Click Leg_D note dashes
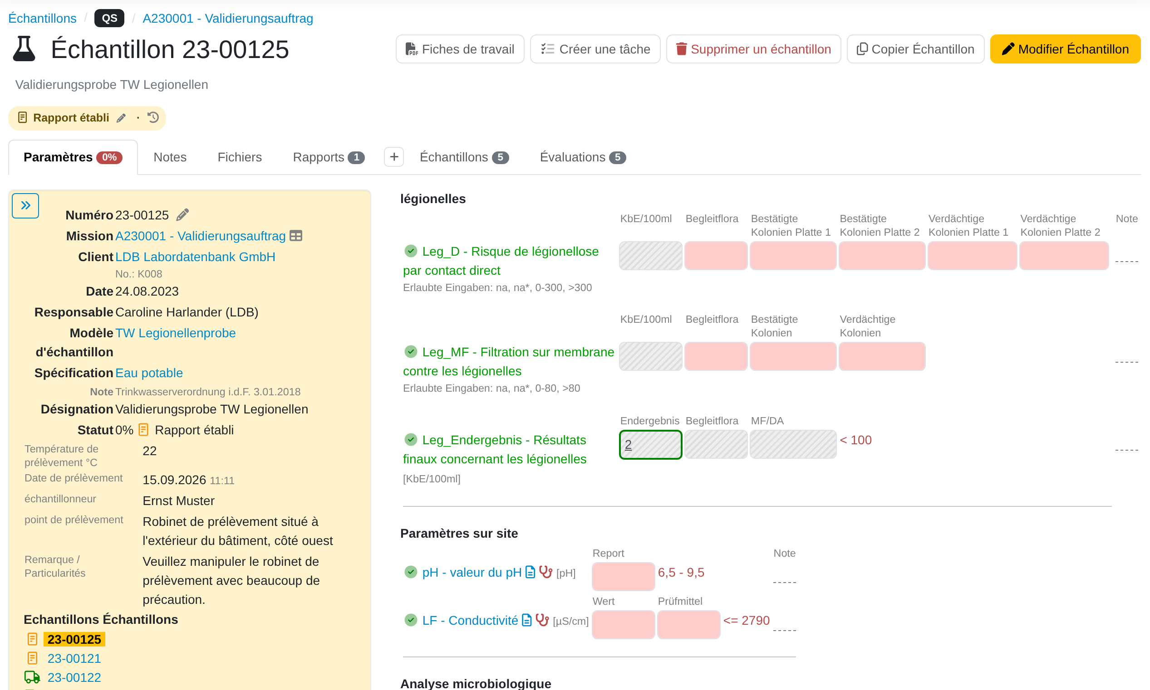The image size is (1150, 690). (x=1126, y=261)
